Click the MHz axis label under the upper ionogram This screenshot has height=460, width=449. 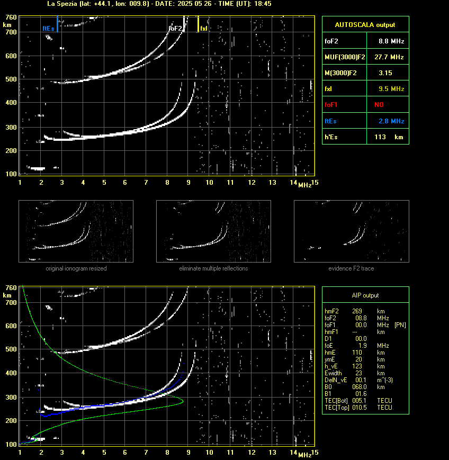coord(304,185)
